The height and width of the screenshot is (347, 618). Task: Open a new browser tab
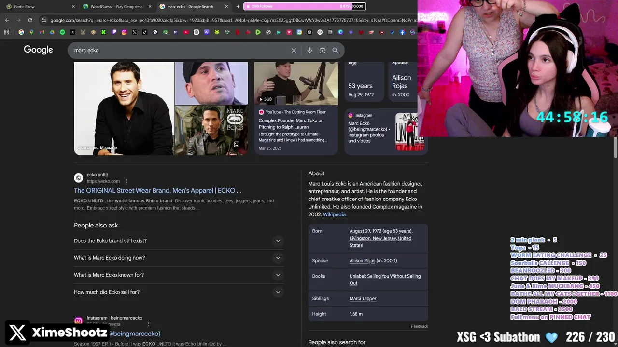point(238,6)
